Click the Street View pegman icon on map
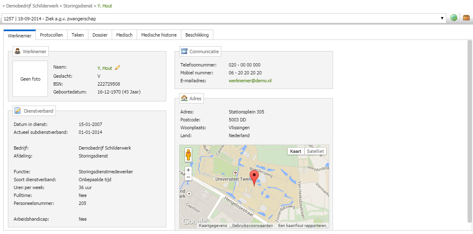The image size is (473, 234). [x=188, y=155]
